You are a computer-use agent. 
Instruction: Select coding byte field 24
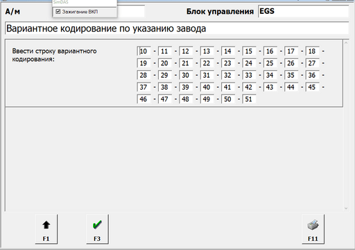click(249, 63)
